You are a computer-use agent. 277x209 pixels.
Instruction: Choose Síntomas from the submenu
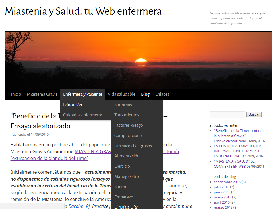(123, 105)
